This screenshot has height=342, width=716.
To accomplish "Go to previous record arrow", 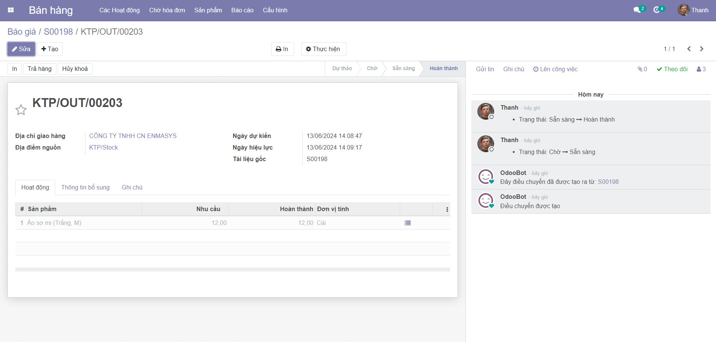I will [689, 49].
